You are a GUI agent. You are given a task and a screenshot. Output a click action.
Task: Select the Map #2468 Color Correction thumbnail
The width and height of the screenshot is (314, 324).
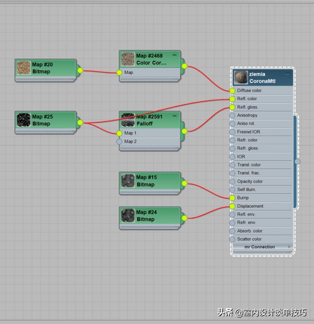tap(128, 59)
